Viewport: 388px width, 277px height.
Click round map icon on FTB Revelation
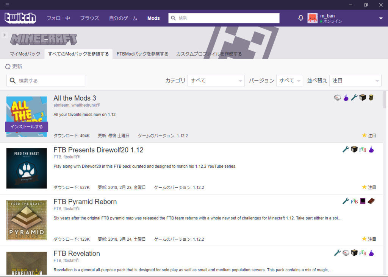(346, 253)
